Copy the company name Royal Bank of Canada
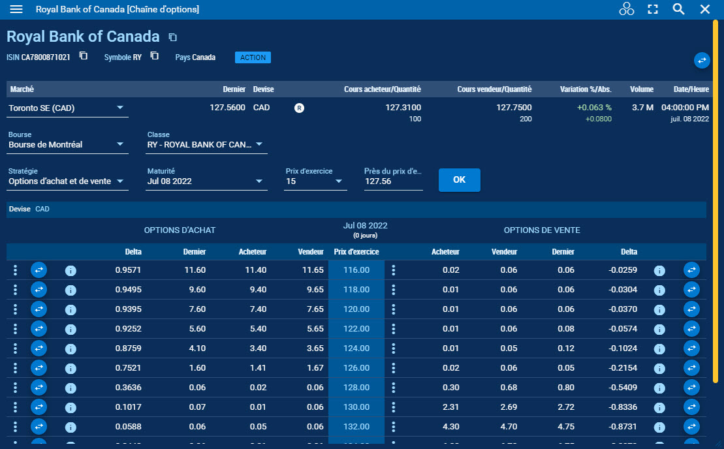This screenshot has width=724, height=449. 173,37
